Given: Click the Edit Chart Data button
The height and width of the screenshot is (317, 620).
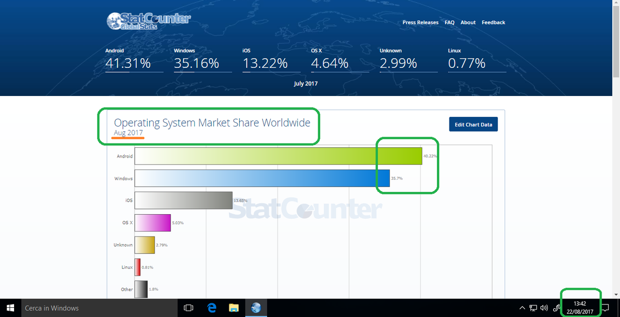Looking at the screenshot, I should (473, 125).
